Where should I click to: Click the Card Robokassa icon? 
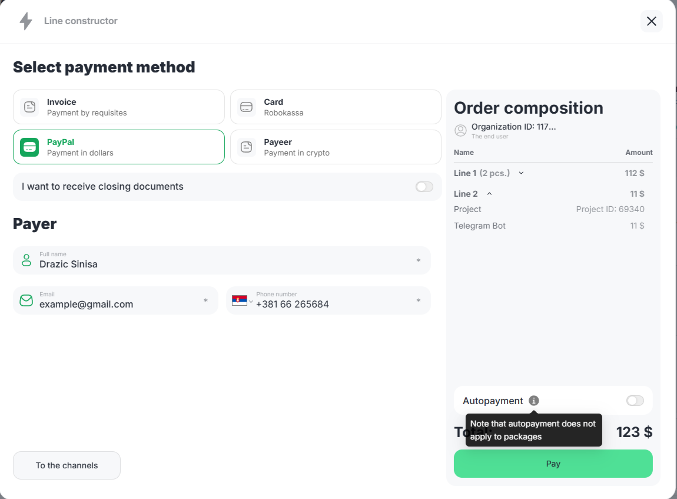click(x=247, y=107)
